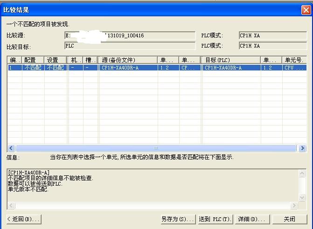Open 详细(D)... details
This screenshot has width=313, height=229.
pyautogui.click(x=251, y=219)
